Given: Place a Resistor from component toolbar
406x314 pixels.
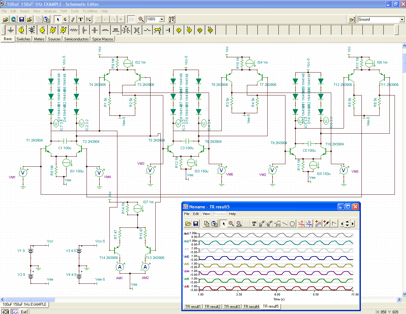Looking at the screenshot, I should tap(74, 30).
